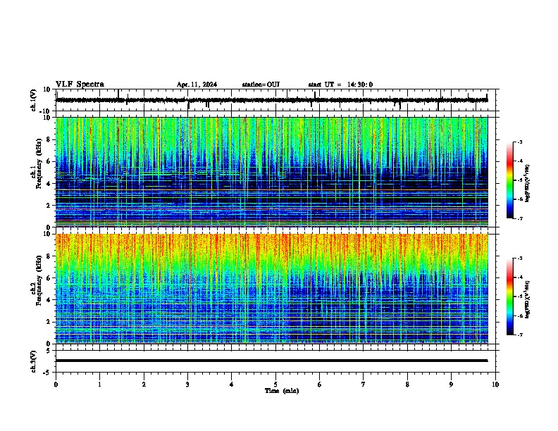Click the ch.2 spectrogram colorbar
This screenshot has width=558, height=431.
[510, 296]
